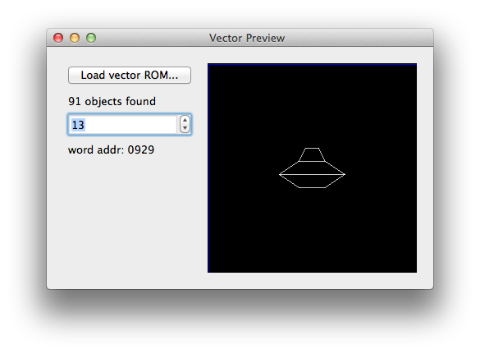Click the saucer's dome trapezoid outline
Screen dimensions: 480x354
[x=312, y=154]
